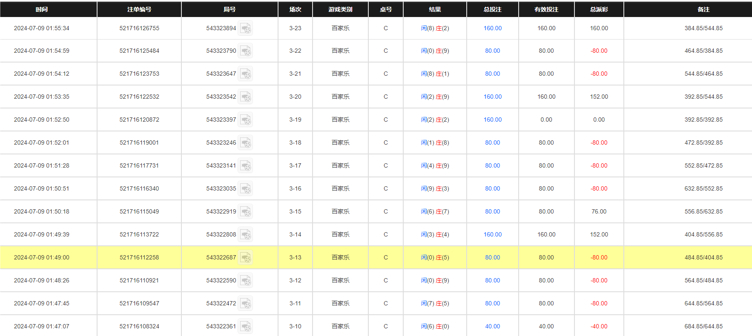
Task: Click the 总派彩 column header
Action: 599,9
